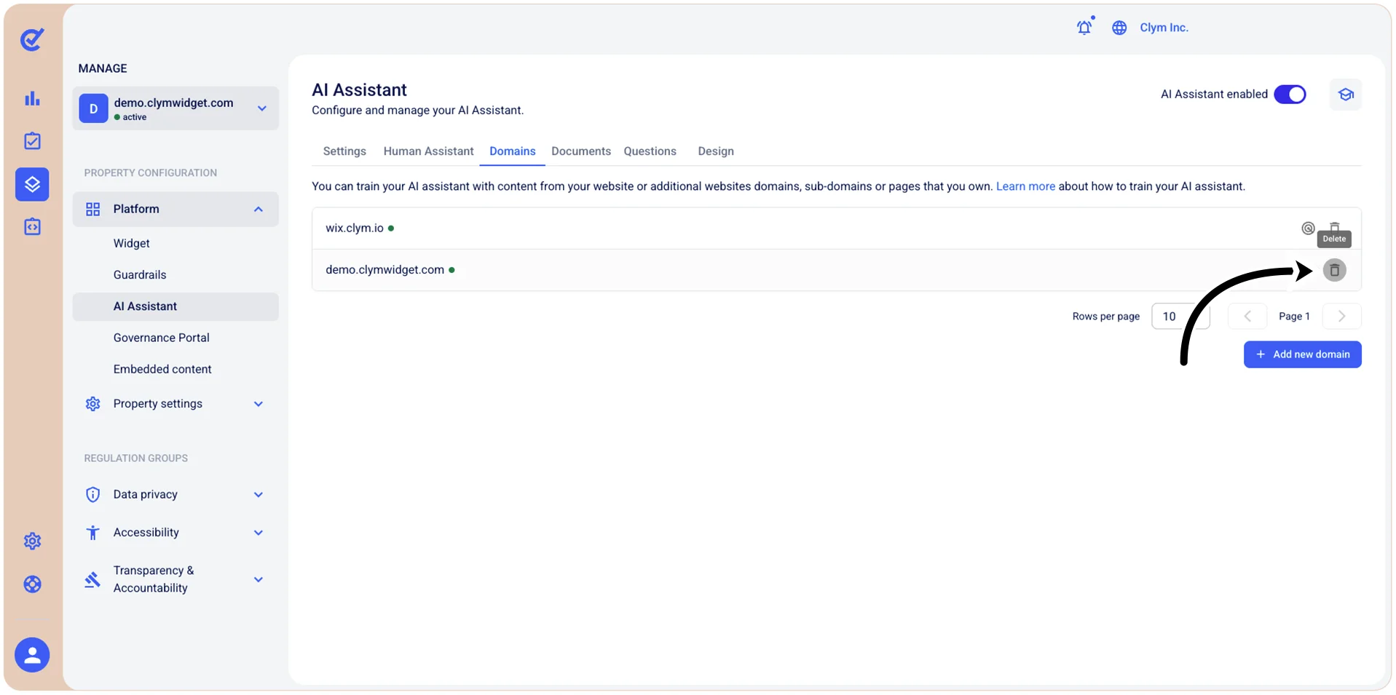Click the retrain icon for wix.clym.io
The height and width of the screenshot is (695, 1396).
(x=1308, y=228)
